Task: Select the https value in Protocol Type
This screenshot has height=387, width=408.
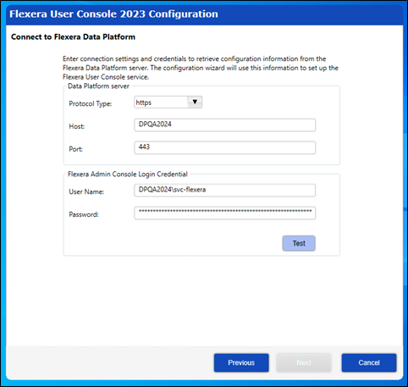Action: pos(144,102)
